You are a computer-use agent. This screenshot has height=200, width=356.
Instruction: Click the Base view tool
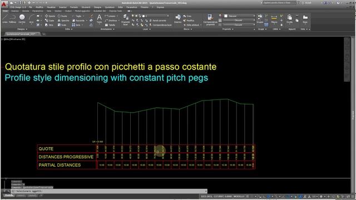(305, 19)
